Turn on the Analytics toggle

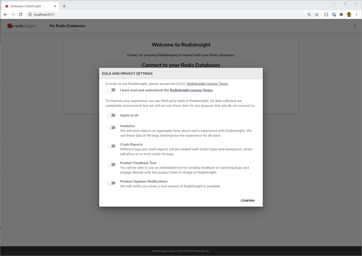(111, 128)
